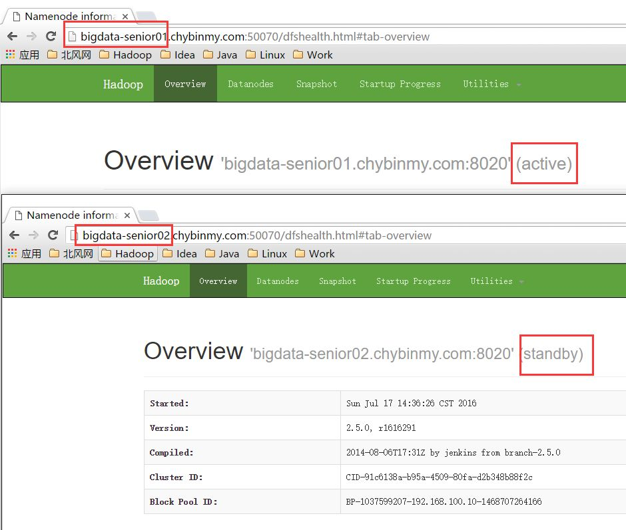Open Linux bookmark folder in top window
The height and width of the screenshot is (530, 626).
click(266, 55)
